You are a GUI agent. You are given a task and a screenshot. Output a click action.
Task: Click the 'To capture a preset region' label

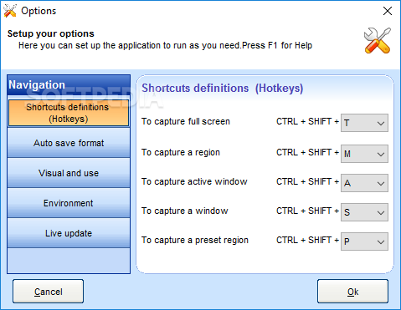(x=195, y=240)
